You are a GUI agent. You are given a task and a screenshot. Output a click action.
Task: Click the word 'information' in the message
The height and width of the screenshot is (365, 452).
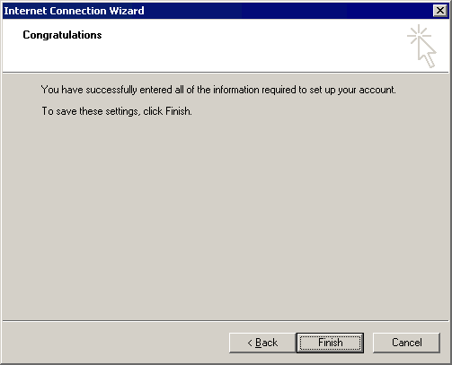[236, 90]
